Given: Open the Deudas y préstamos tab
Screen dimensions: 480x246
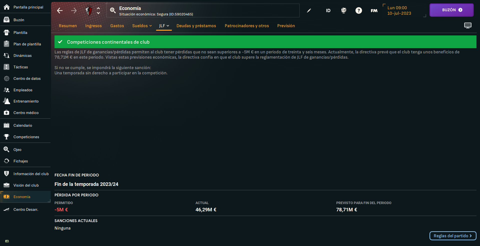Looking at the screenshot, I should pos(196,26).
